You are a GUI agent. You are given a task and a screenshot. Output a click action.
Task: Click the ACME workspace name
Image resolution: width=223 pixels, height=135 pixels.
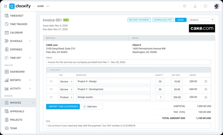(41, 6)
